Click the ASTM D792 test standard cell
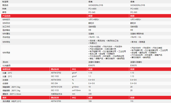171x103 pixels. click(x=56, y=73)
